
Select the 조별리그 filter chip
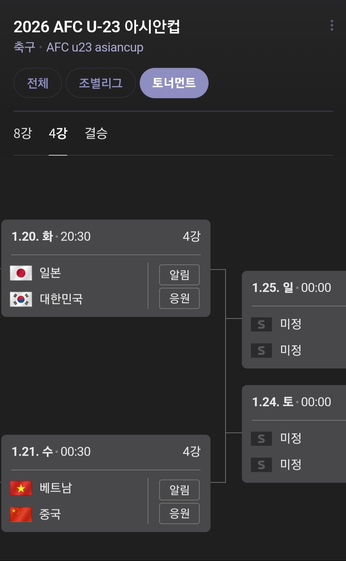[x=101, y=83]
